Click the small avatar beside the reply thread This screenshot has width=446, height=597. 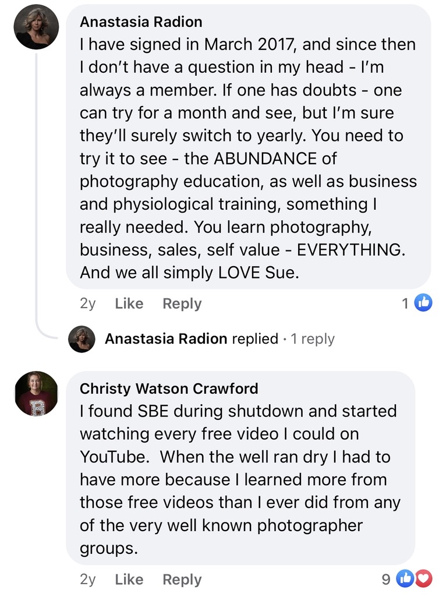tap(82, 339)
